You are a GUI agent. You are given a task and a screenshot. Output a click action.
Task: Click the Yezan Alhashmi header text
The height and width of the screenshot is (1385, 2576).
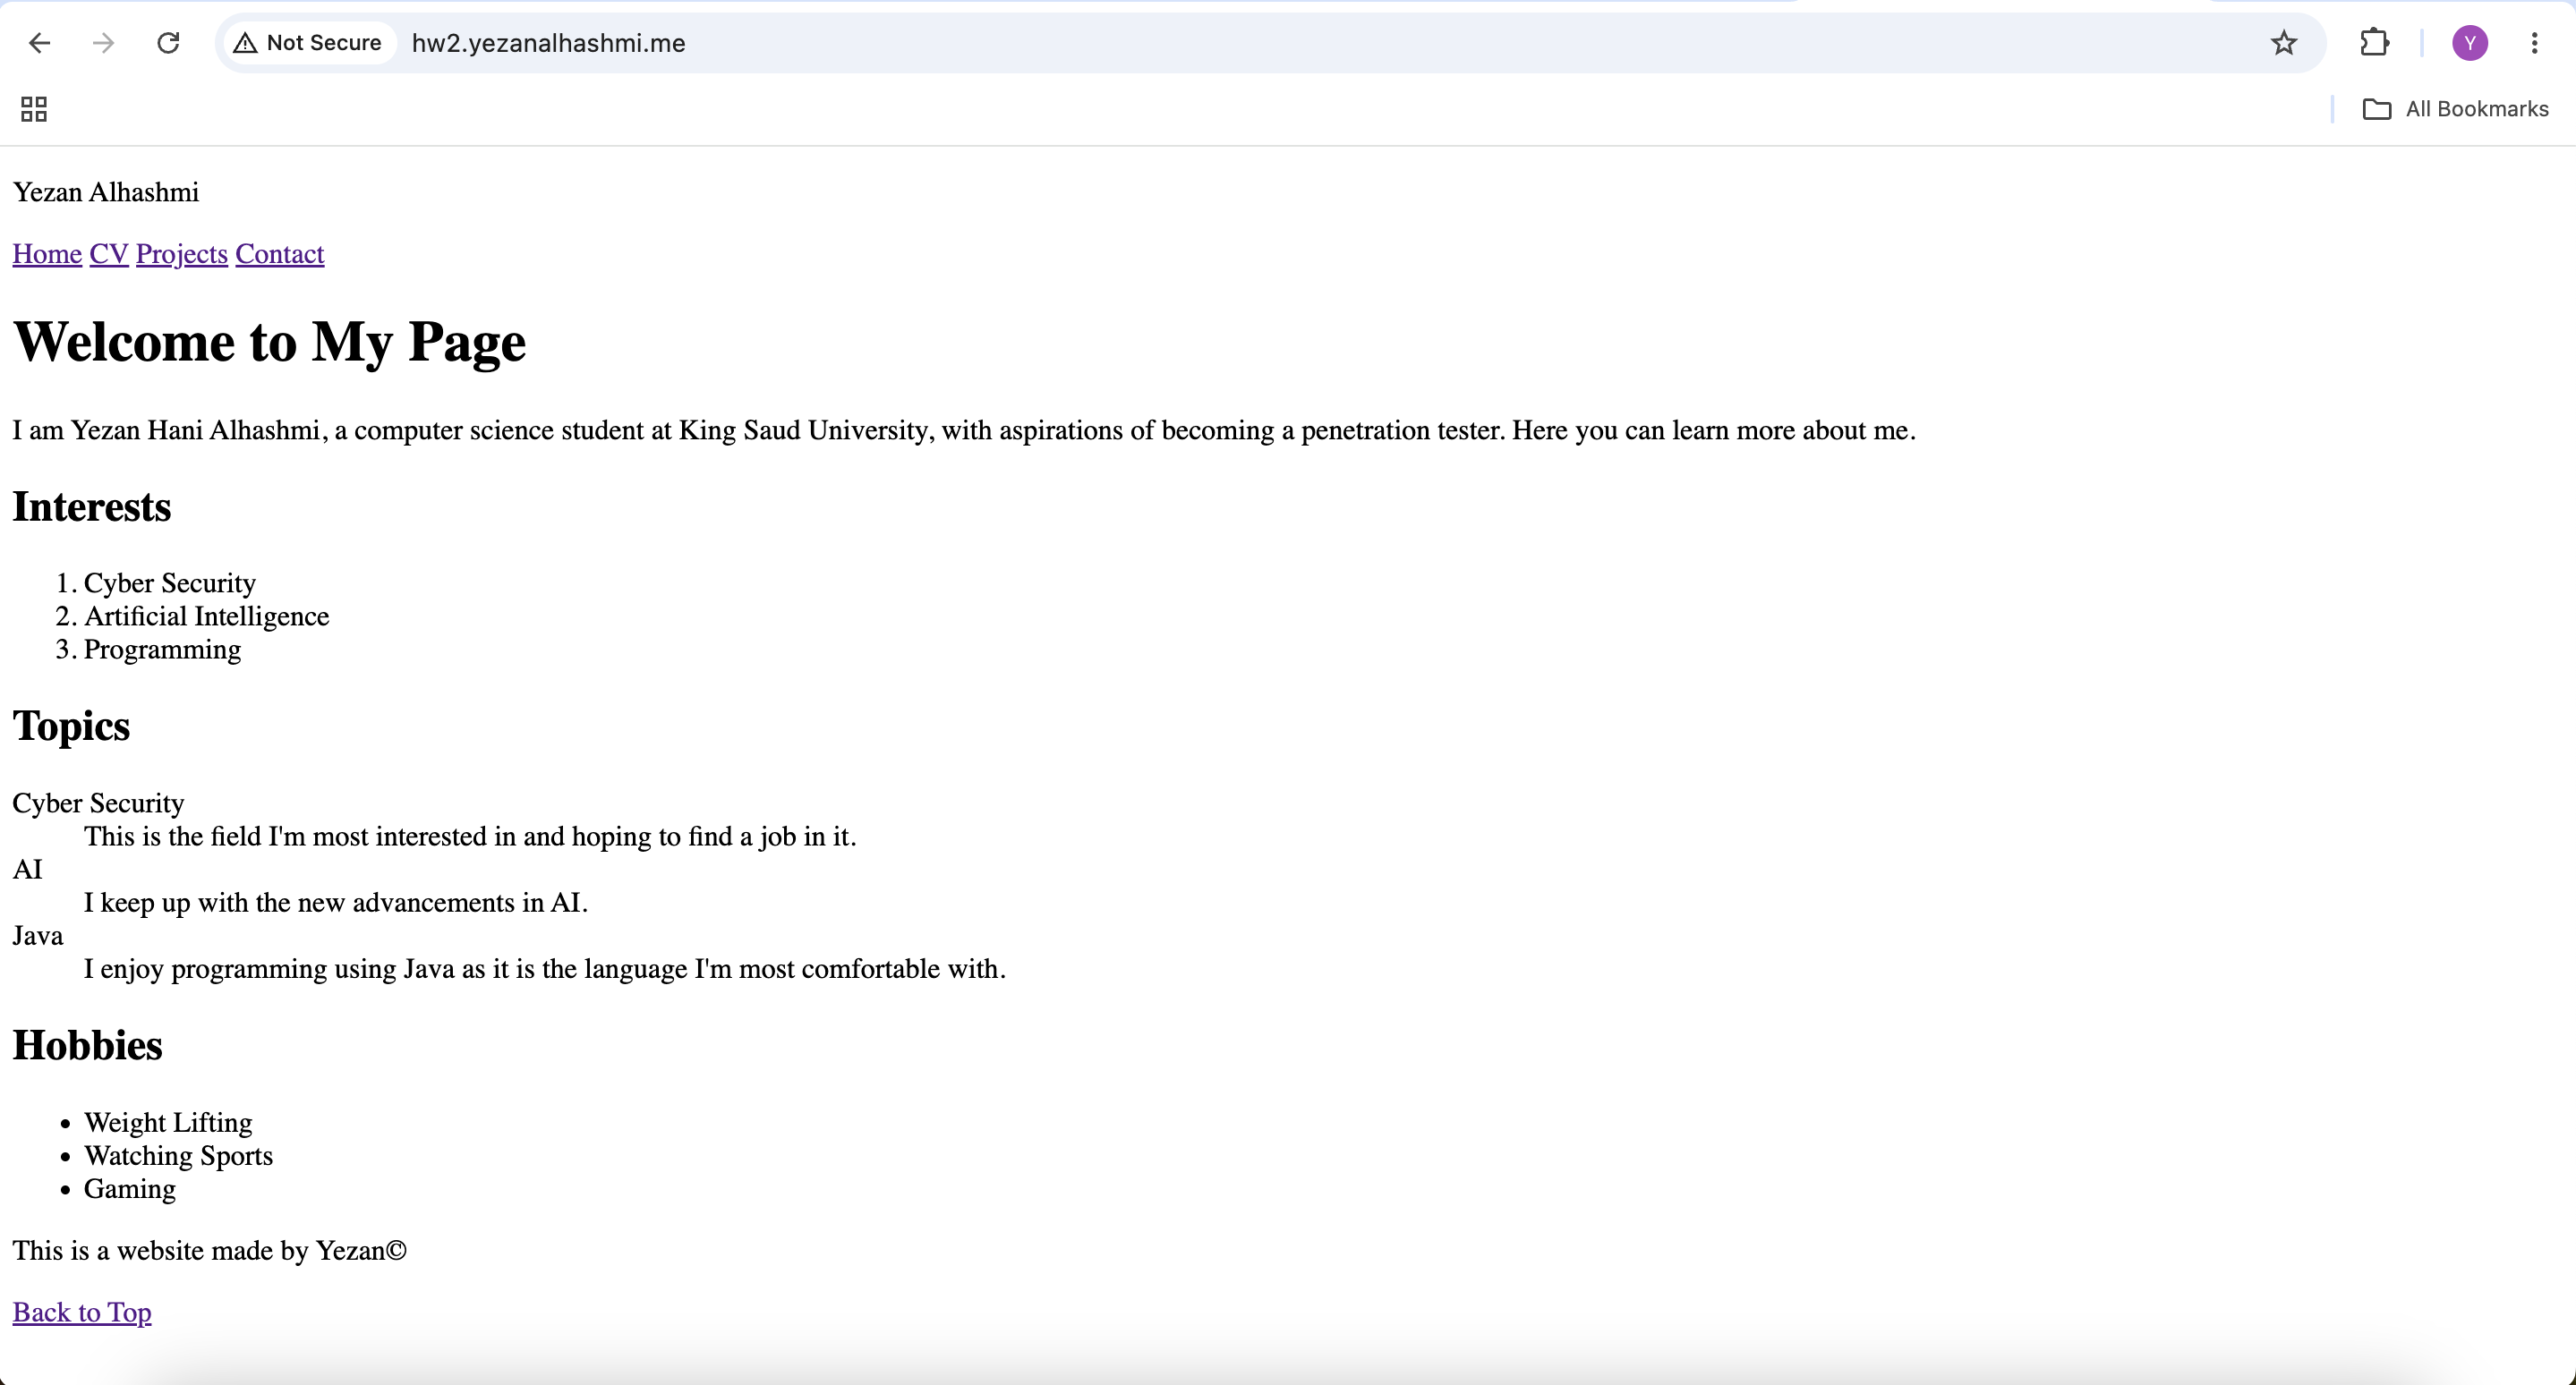[106, 191]
